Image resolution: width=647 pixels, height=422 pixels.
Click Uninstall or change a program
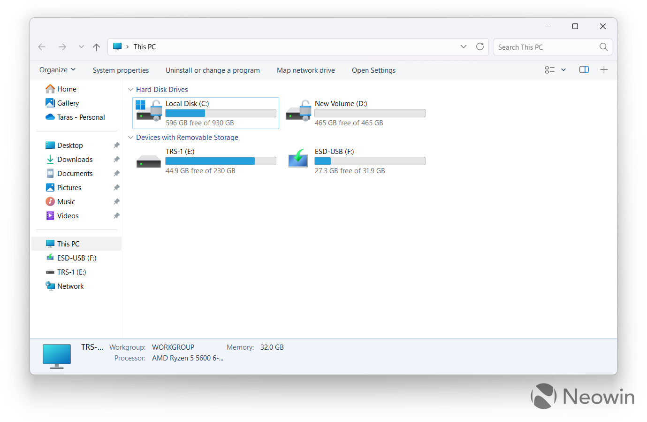[213, 70]
